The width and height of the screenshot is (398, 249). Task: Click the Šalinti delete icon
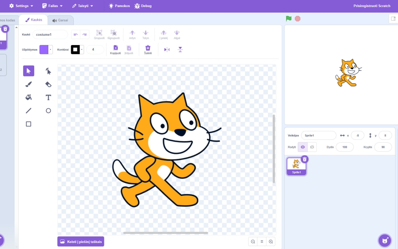148,49
